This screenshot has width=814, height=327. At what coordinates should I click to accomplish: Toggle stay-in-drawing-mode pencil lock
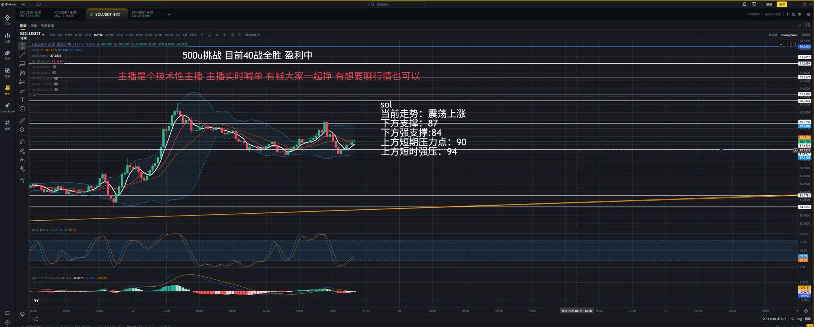point(22,151)
